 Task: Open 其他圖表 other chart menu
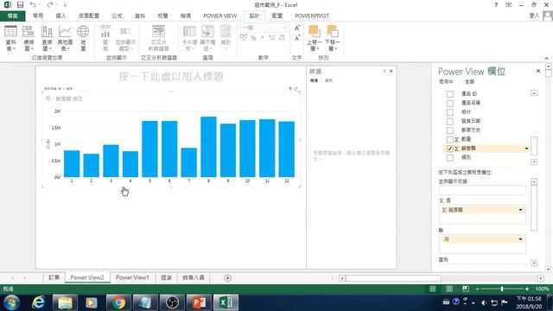tap(66, 38)
